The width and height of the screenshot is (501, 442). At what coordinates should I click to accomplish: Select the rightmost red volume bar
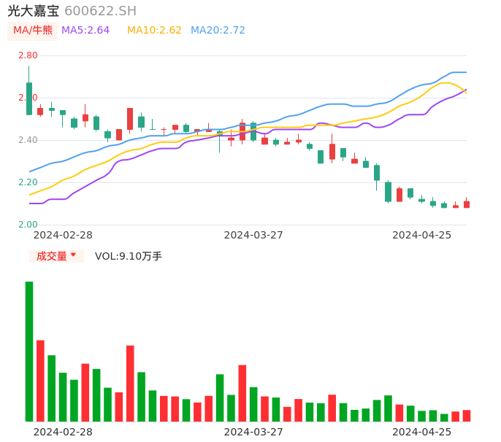(467, 416)
